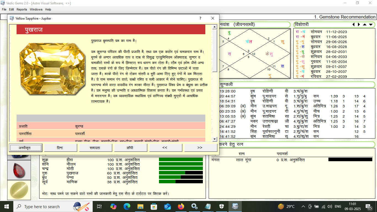The height and width of the screenshot is (212, 377).
Task: Click the up triangle in the Vimshottari header
Action: click(x=365, y=25)
